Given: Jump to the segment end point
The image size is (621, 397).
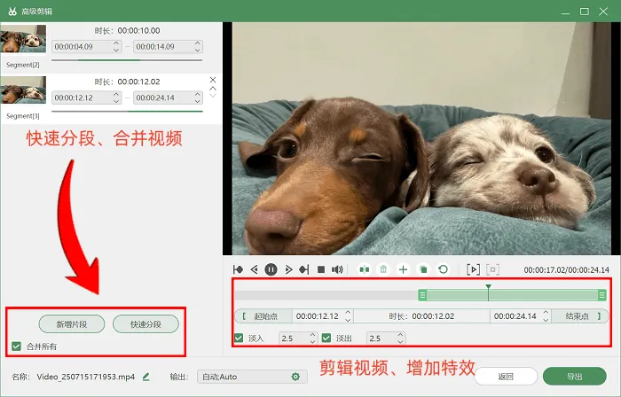Looking at the screenshot, I should (304, 269).
